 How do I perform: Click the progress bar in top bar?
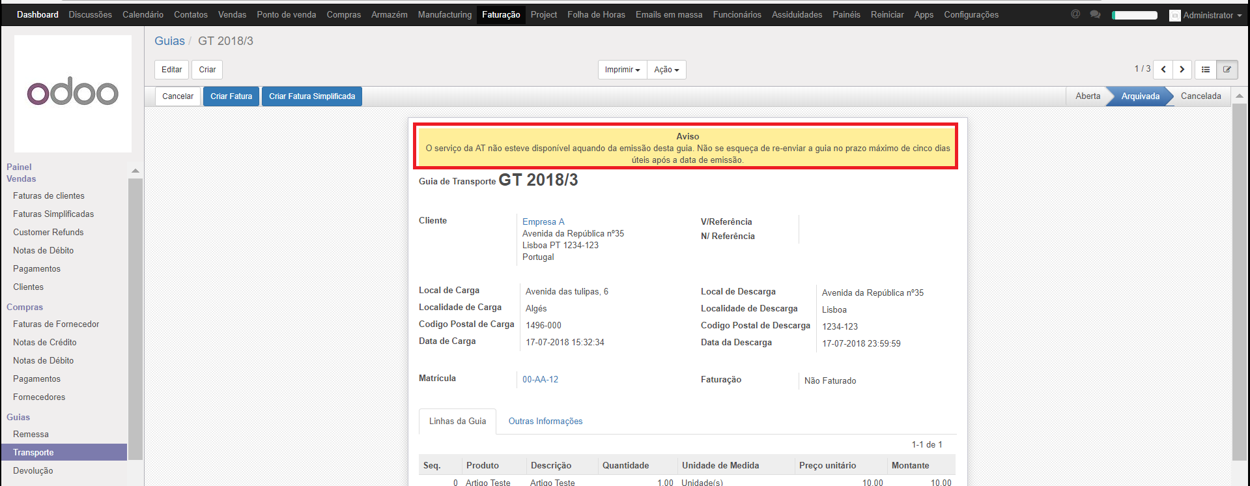pyautogui.click(x=1135, y=15)
